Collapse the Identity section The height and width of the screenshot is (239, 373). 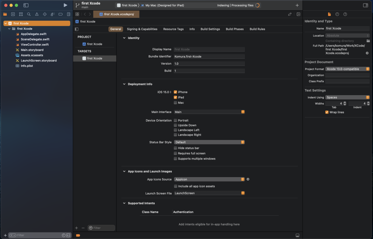click(124, 38)
